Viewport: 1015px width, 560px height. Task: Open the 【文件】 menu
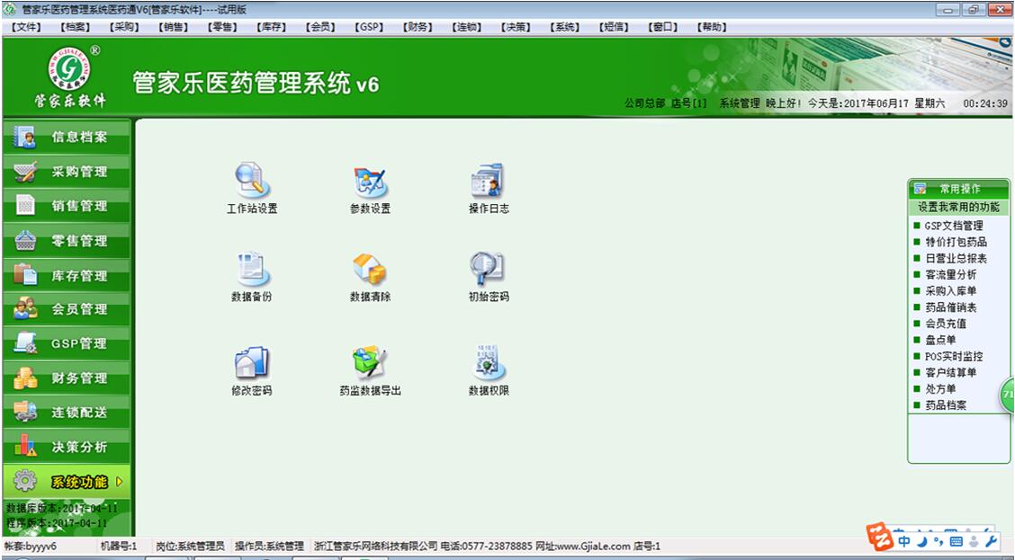point(26,27)
